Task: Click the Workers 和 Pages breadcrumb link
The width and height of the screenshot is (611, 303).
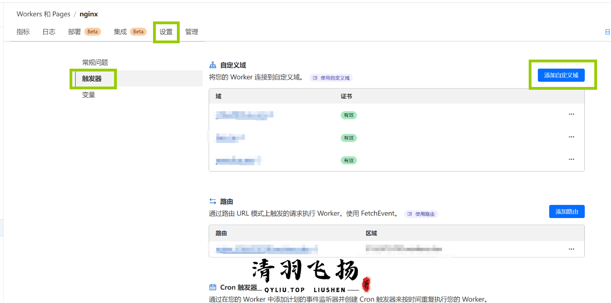Action: pos(43,14)
